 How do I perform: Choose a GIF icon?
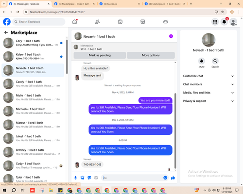96,178
